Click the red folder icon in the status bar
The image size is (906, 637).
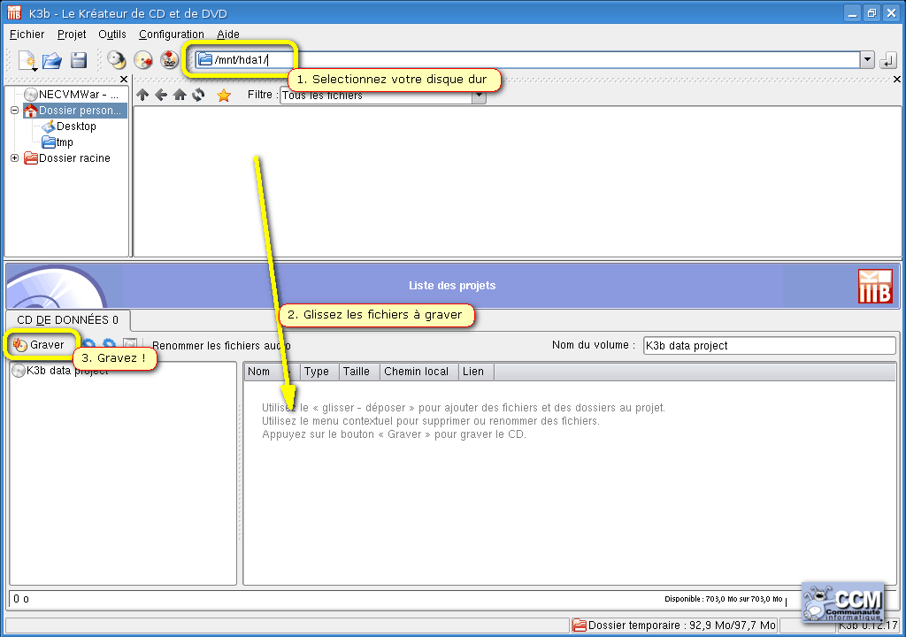pos(579,625)
